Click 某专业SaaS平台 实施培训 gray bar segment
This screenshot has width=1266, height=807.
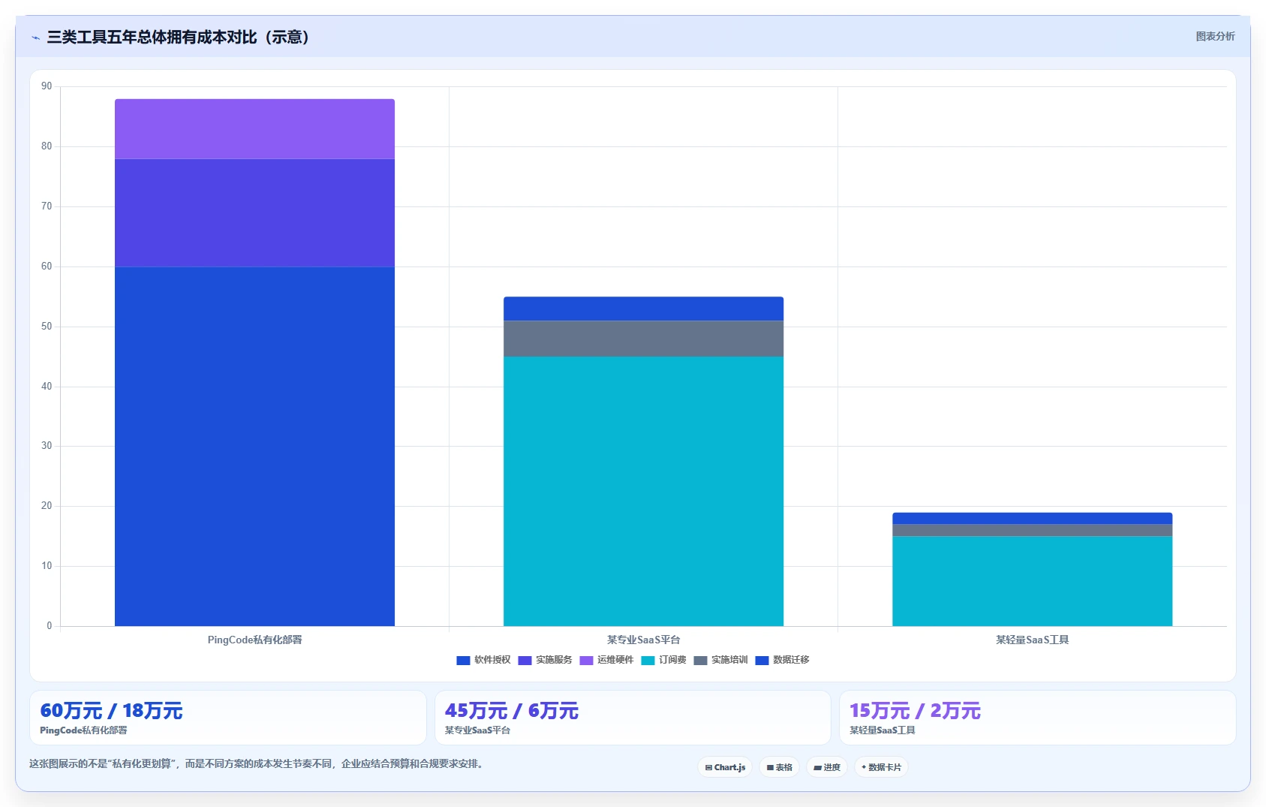643,339
